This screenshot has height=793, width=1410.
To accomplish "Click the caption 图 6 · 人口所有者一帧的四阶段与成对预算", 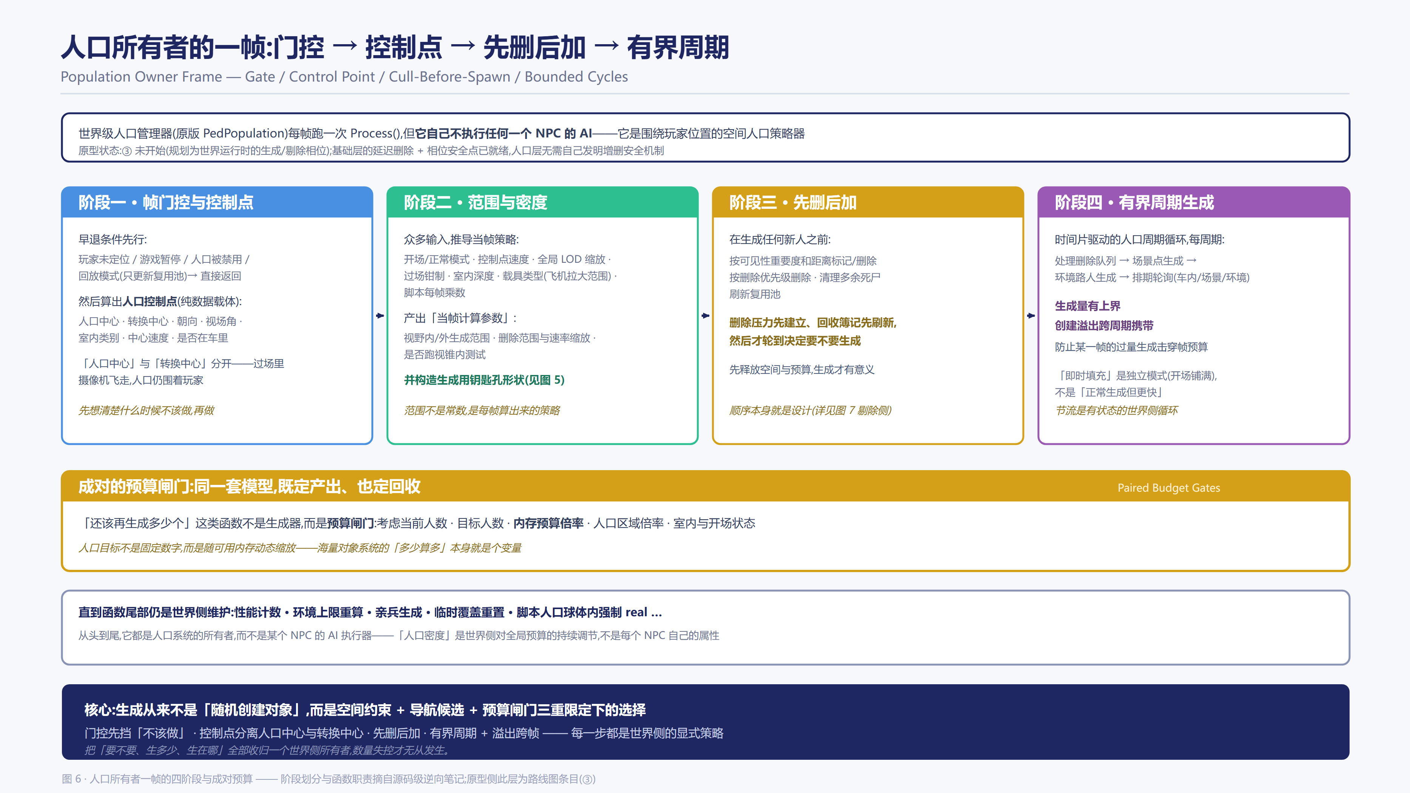I will click(x=329, y=779).
